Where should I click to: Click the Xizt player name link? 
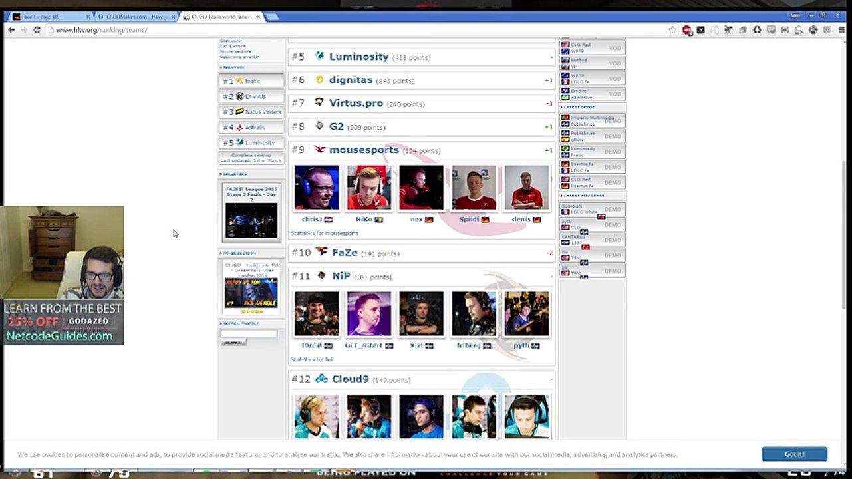pos(416,345)
